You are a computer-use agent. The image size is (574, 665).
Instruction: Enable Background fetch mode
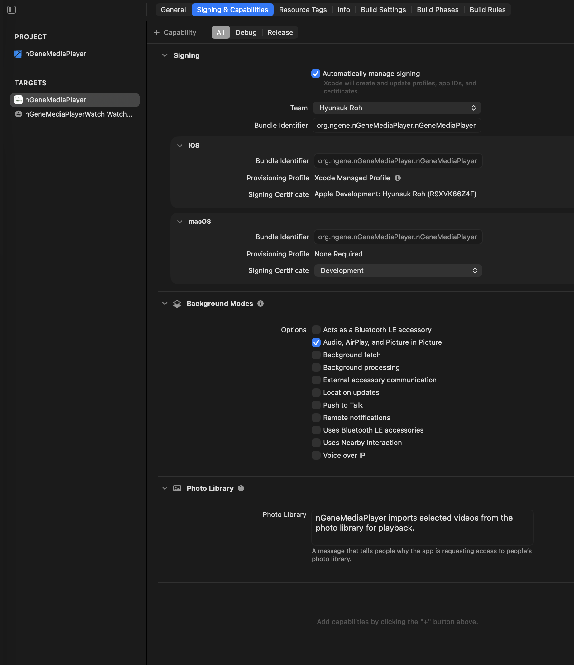tap(316, 355)
